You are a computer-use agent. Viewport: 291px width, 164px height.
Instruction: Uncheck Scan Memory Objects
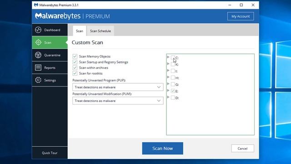(x=75, y=56)
